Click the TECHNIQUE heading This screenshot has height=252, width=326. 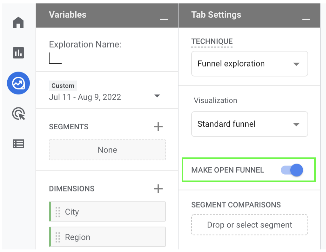coord(212,41)
